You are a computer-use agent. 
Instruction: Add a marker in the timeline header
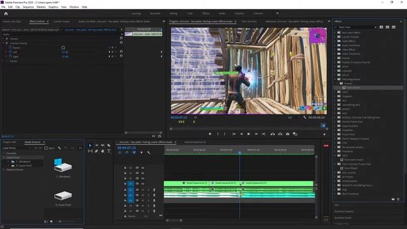click(141, 153)
